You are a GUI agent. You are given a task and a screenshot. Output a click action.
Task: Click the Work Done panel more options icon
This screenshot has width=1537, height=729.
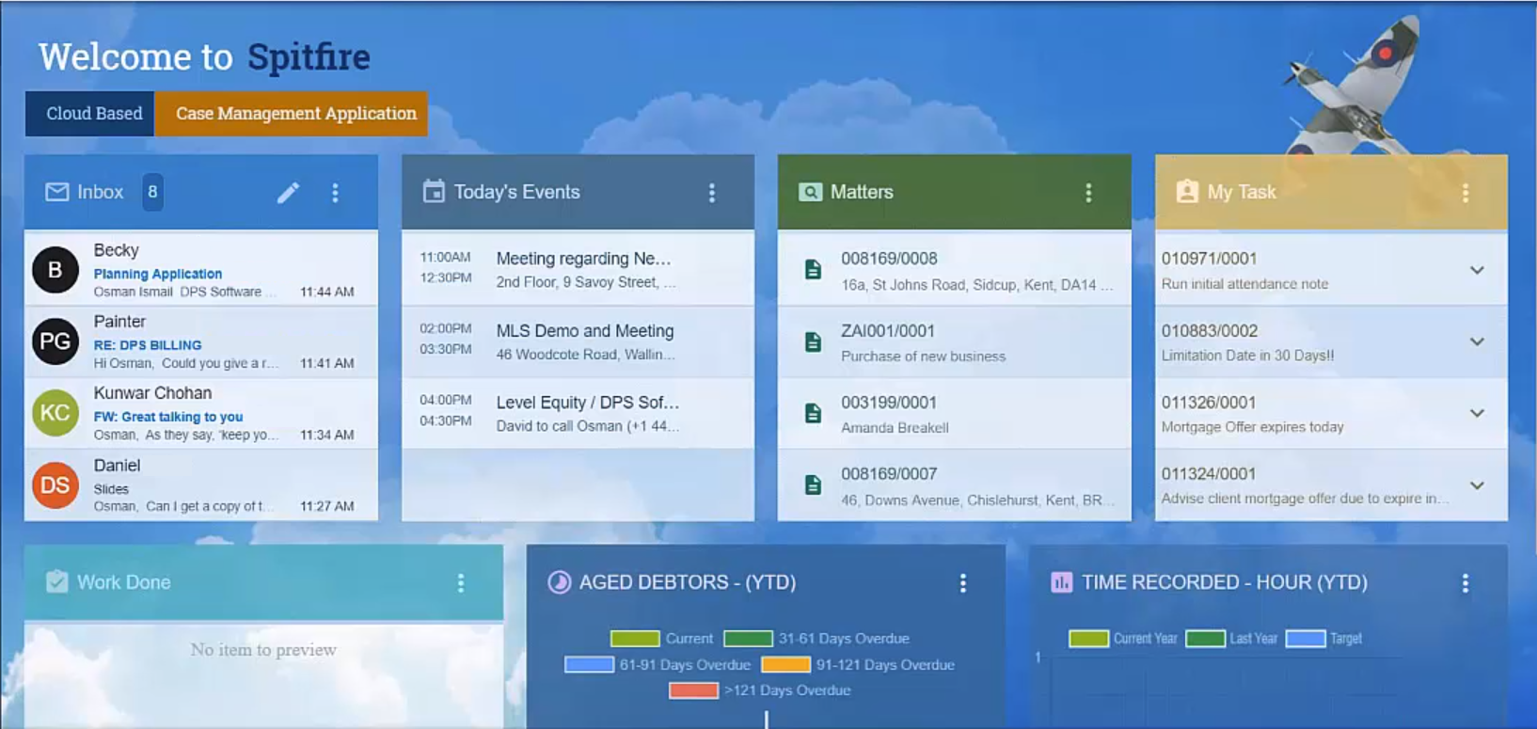point(461,583)
